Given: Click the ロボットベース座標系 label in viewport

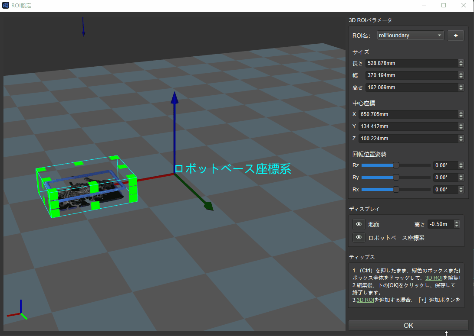Looking at the screenshot, I should (x=233, y=168).
